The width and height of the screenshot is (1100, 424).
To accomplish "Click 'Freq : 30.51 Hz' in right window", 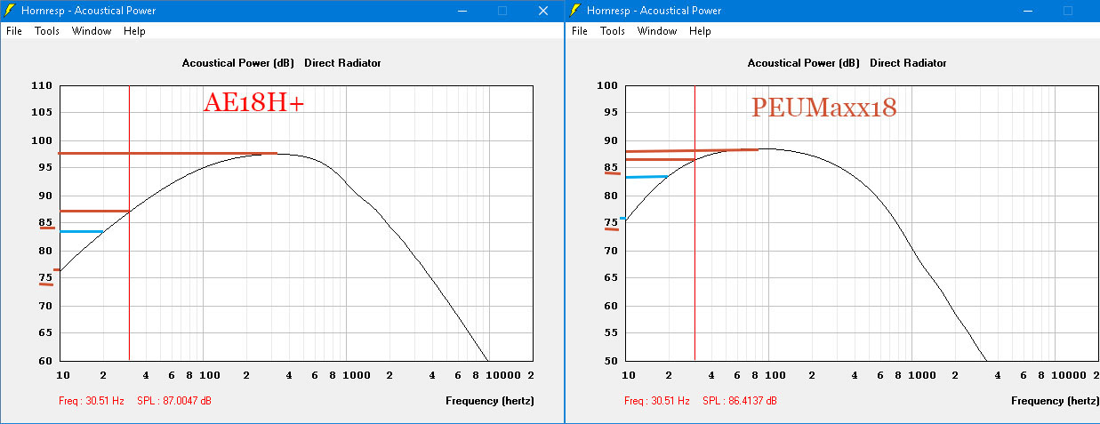I will tap(657, 401).
